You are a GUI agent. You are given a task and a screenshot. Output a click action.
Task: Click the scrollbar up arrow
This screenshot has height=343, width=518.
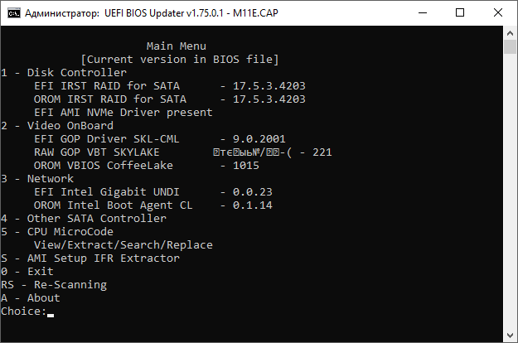click(x=510, y=33)
